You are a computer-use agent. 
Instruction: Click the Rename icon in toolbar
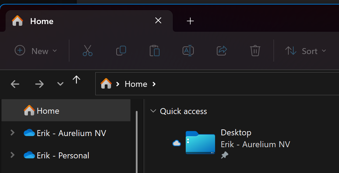188,51
